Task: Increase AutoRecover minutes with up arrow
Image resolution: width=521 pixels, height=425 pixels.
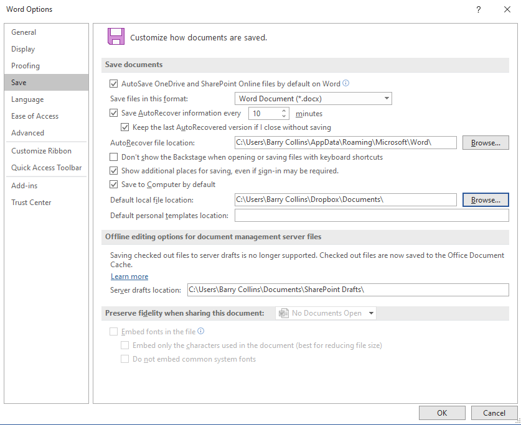Action: [284, 111]
